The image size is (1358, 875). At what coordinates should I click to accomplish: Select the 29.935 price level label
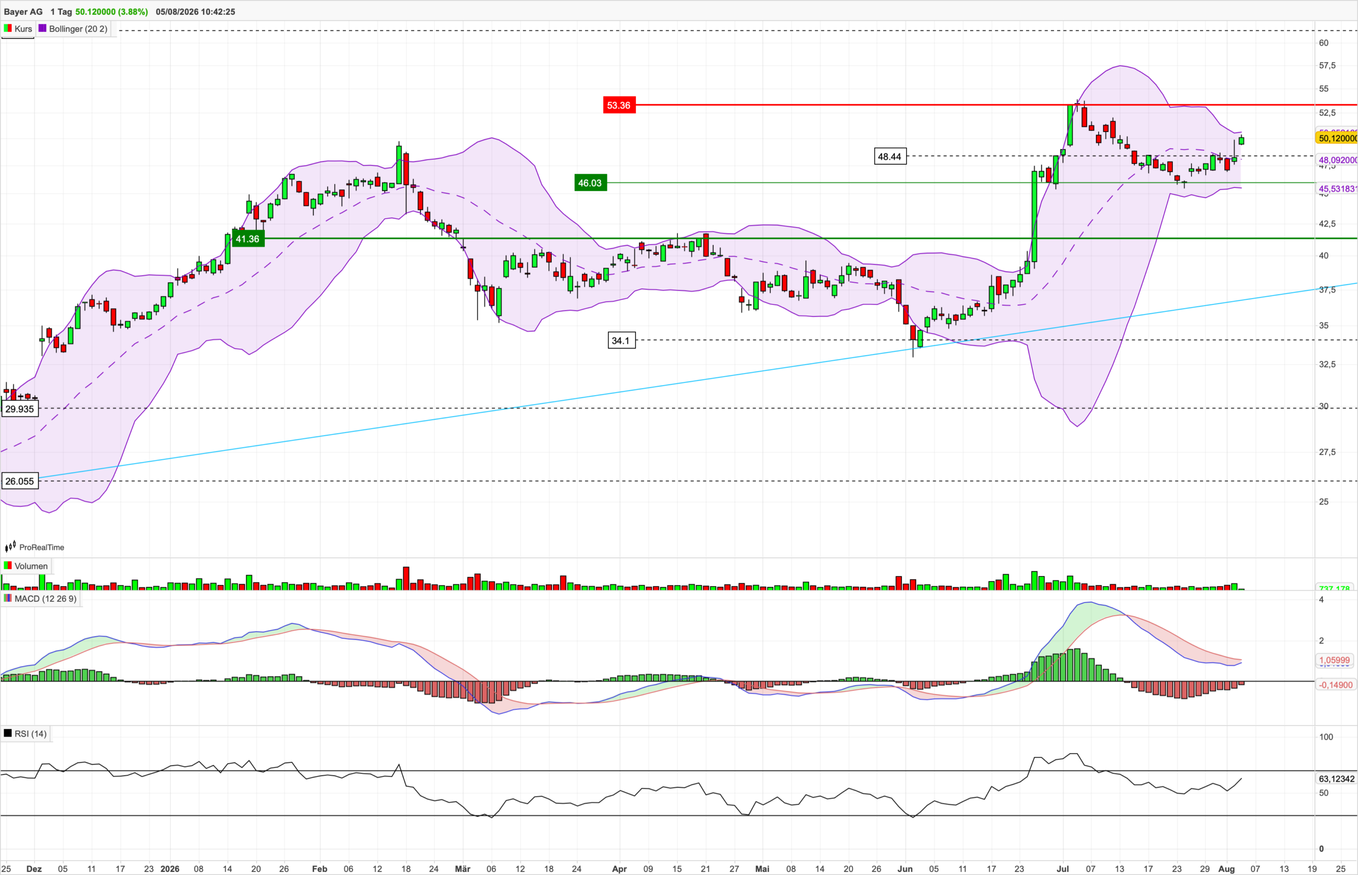coord(19,408)
